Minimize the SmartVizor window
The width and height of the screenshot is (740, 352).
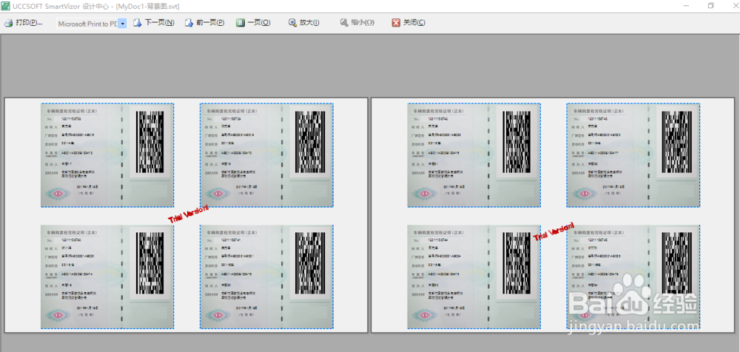click(685, 6)
